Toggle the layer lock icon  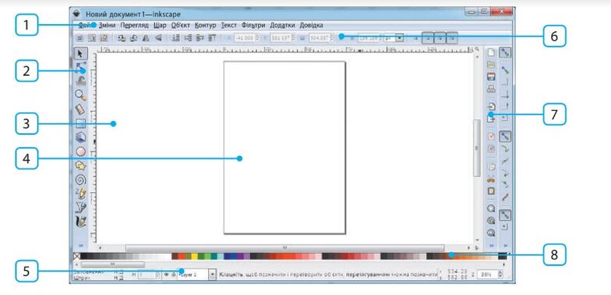[x=173, y=275]
